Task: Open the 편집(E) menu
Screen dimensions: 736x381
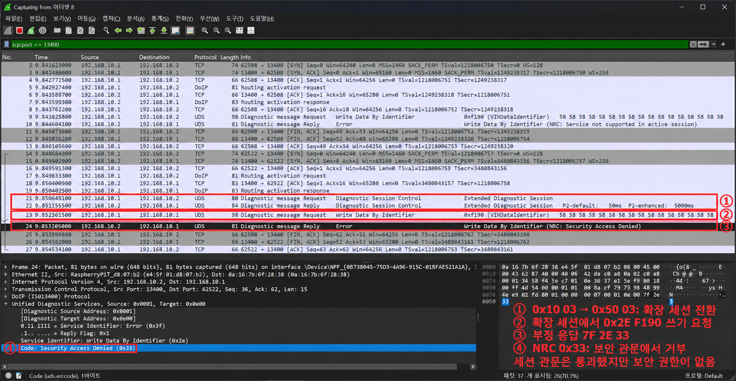Action: point(38,19)
